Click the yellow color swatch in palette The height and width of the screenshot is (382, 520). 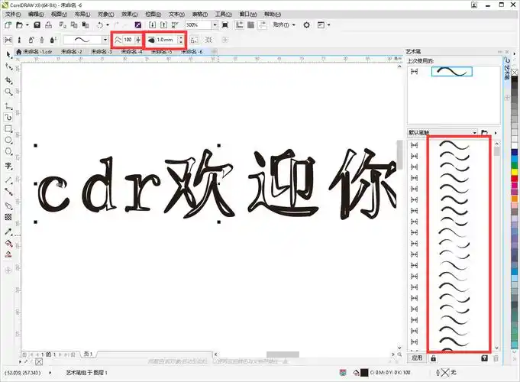tap(515, 172)
